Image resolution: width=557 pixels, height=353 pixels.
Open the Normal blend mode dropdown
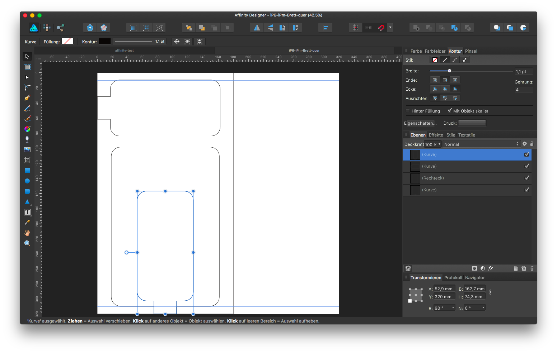[x=481, y=144]
